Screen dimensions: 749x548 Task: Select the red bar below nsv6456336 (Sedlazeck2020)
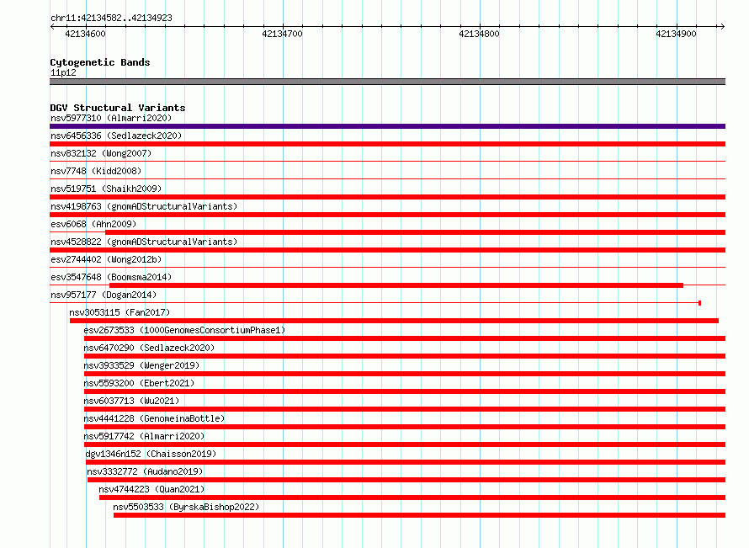[x=387, y=144]
